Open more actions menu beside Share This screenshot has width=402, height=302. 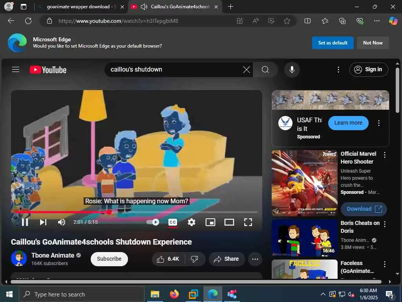pyautogui.click(x=255, y=259)
